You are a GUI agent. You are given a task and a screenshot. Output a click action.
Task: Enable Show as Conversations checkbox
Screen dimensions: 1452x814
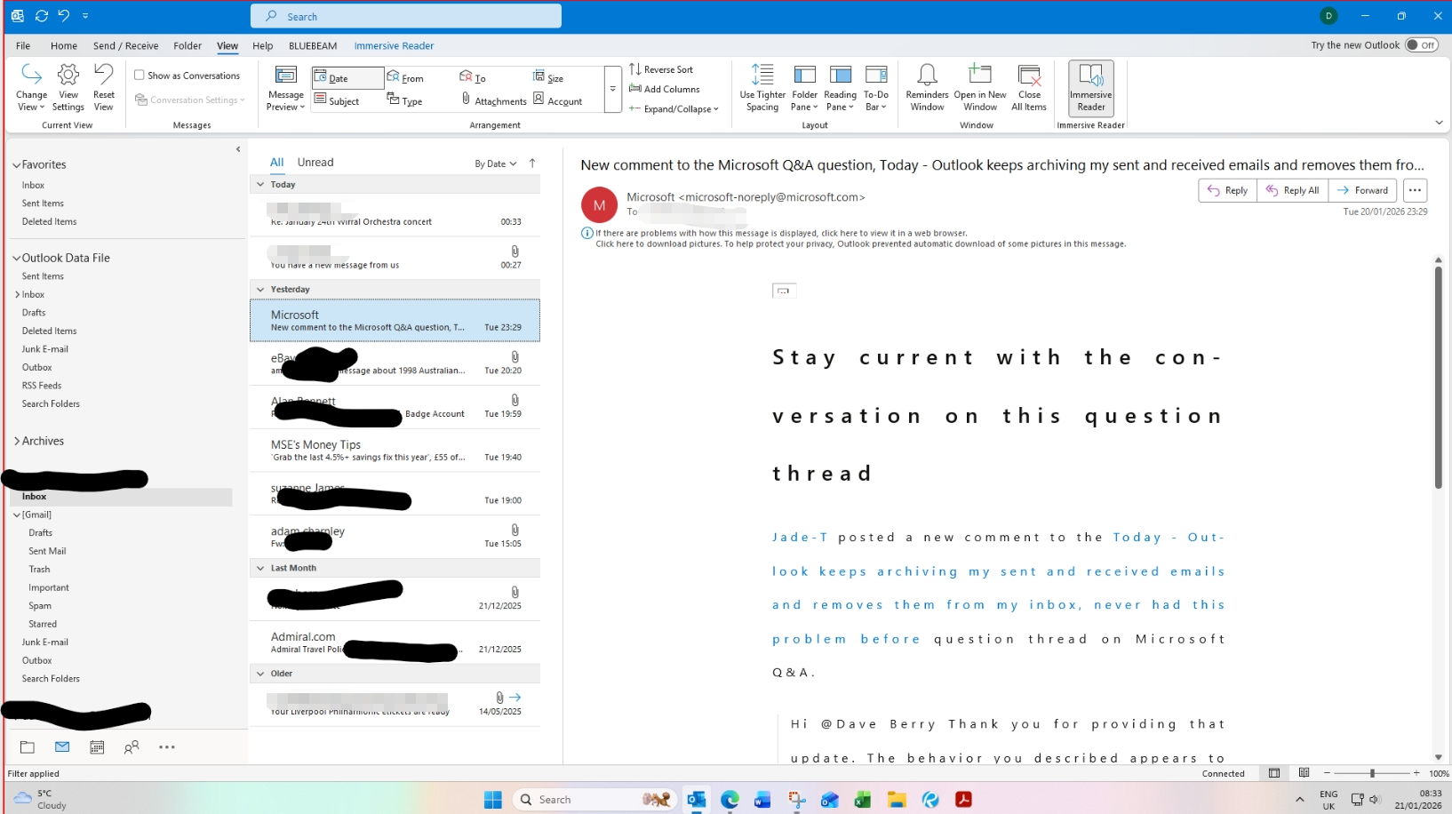tap(140, 76)
